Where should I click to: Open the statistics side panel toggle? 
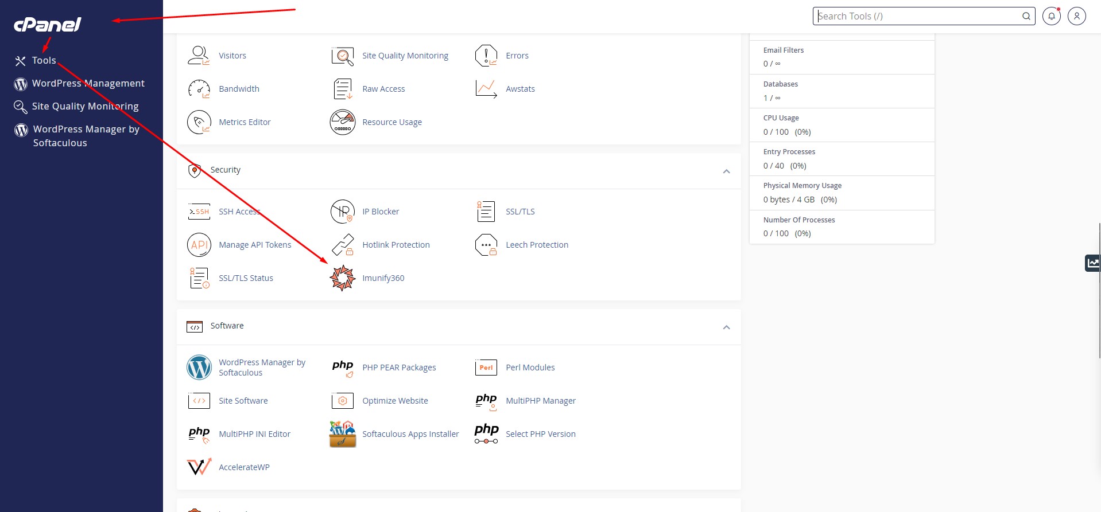pos(1092,263)
